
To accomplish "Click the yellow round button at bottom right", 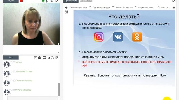I will point(167,98).
